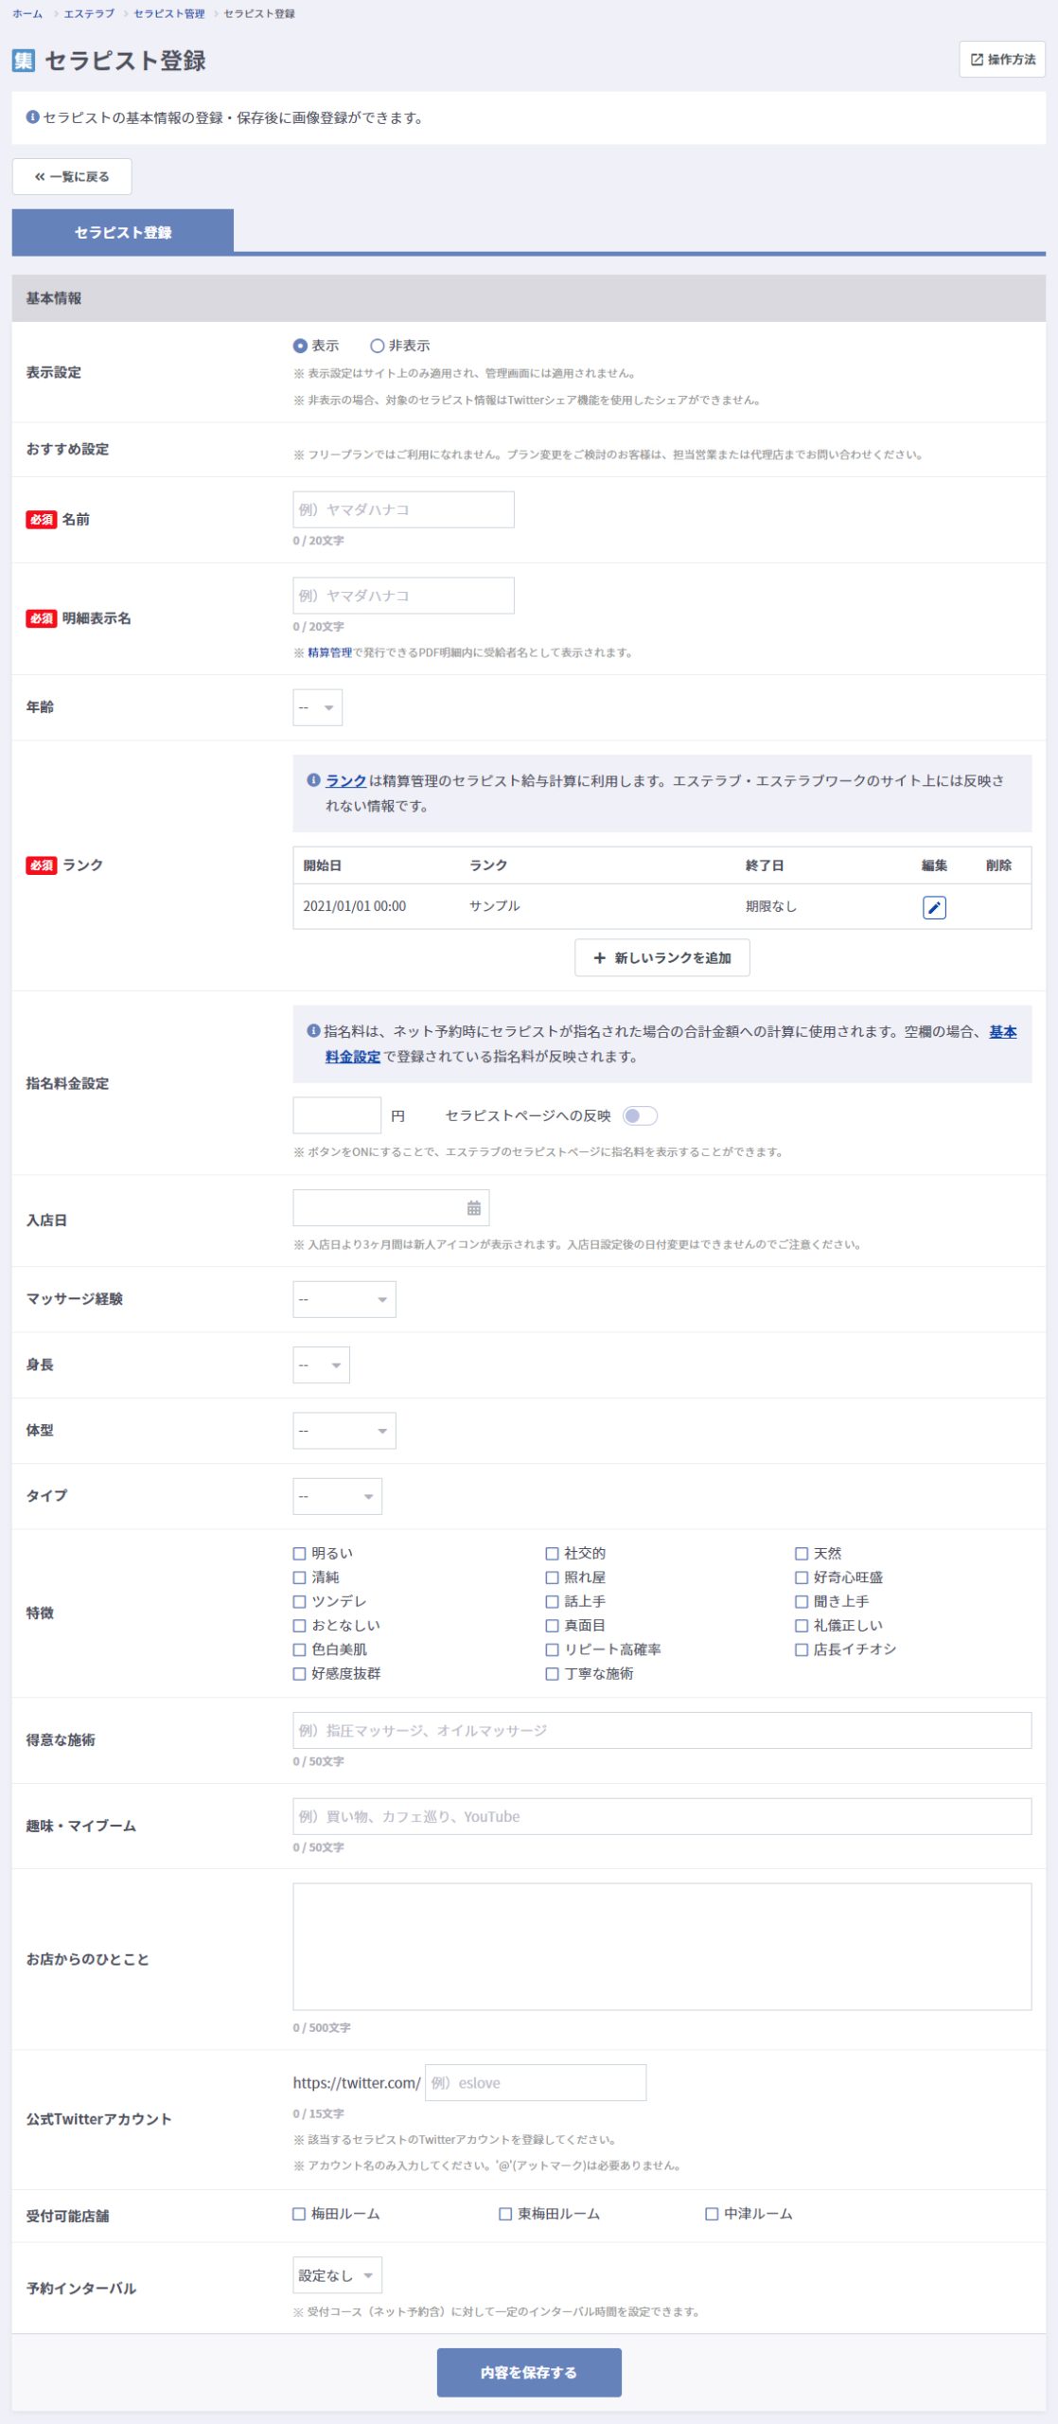
Task: Click the info icon in 指名料 notice
Action: tap(313, 1031)
